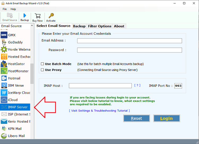Enable the Use Batch Mode checkbox
The image size is (199, 144).
click(42, 64)
